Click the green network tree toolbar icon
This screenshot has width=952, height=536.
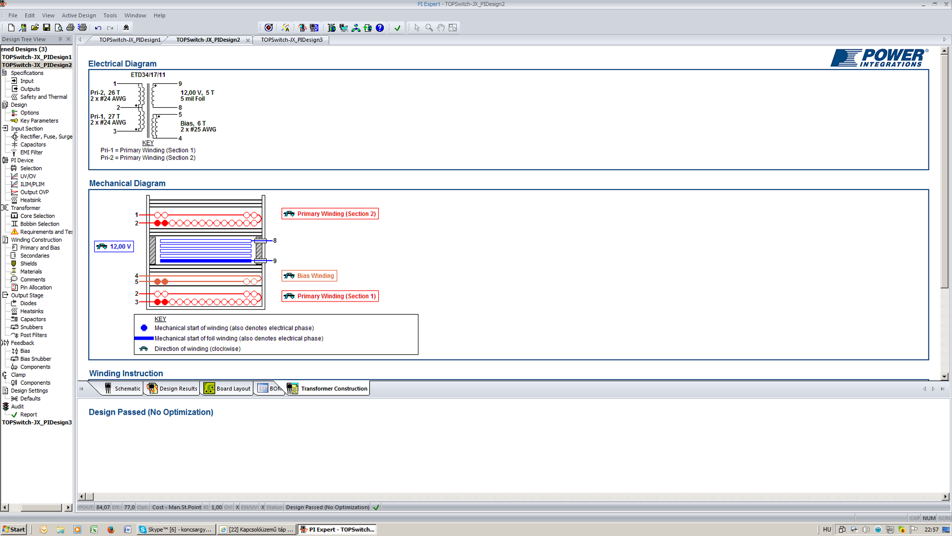coord(356,28)
